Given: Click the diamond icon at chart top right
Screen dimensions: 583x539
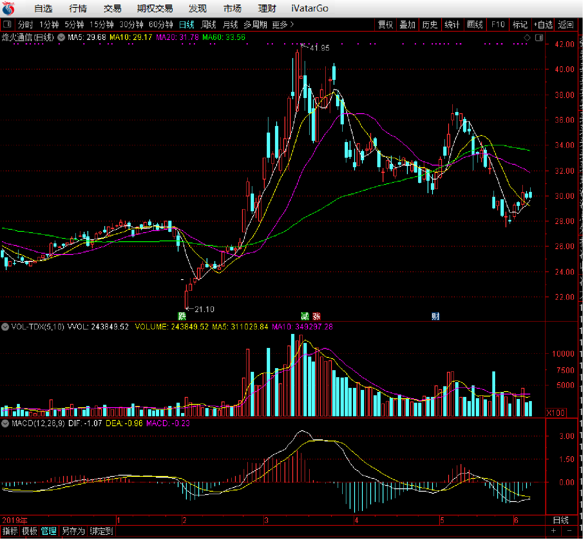Looking at the screenshot, I should tap(527, 37).
